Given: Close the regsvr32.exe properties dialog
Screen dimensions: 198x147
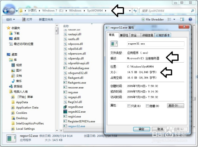Looking at the screenshot, I should click(x=184, y=26).
